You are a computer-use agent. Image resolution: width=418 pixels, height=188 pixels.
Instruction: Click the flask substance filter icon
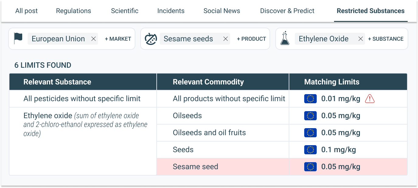click(284, 39)
